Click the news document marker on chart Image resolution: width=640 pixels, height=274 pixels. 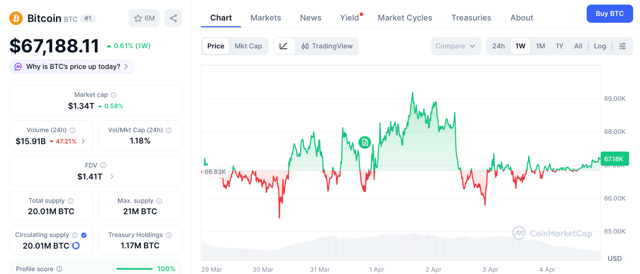pyautogui.click(x=364, y=143)
